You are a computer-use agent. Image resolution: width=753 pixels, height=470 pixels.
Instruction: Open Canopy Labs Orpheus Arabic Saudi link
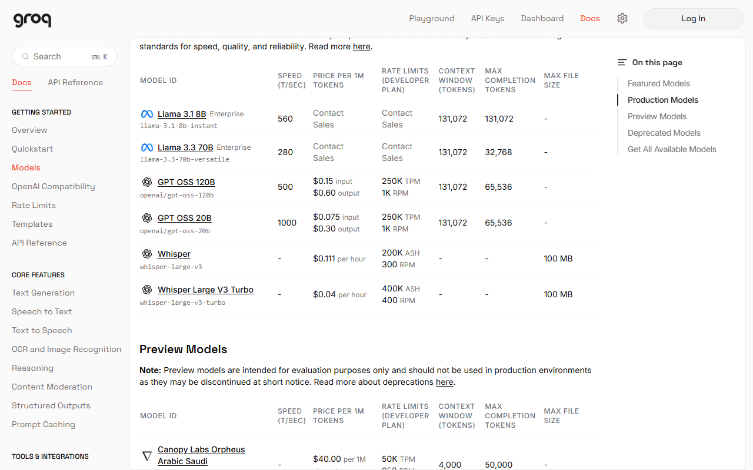201,455
